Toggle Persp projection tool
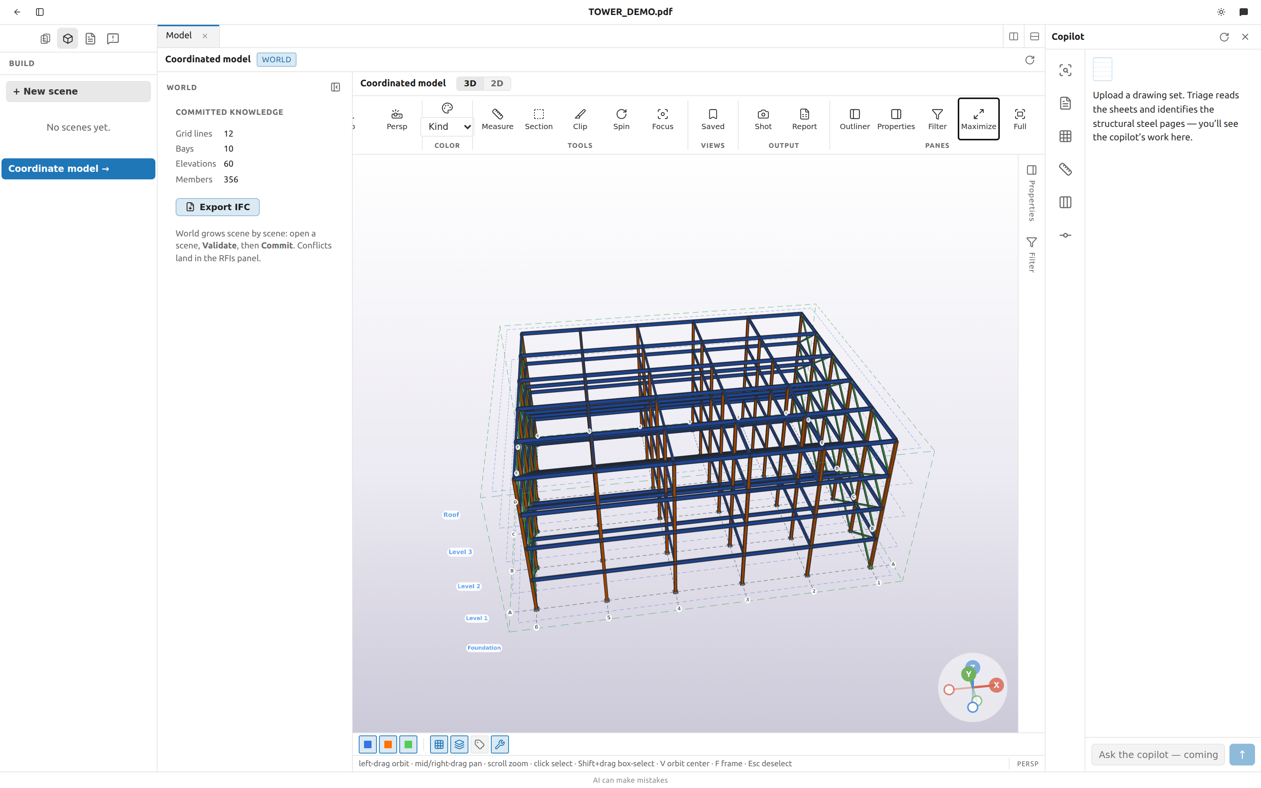The height and width of the screenshot is (788, 1261). click(397, 119)
